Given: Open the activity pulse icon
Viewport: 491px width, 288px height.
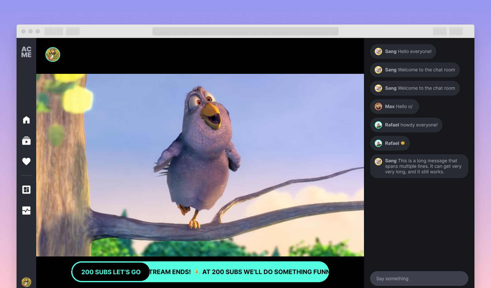Looking at the screenshot, I should tap(26, 210).
